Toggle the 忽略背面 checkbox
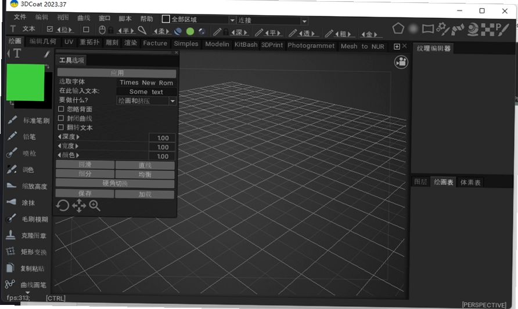This screenshot has height=309, width=518. tap(61, 109)
